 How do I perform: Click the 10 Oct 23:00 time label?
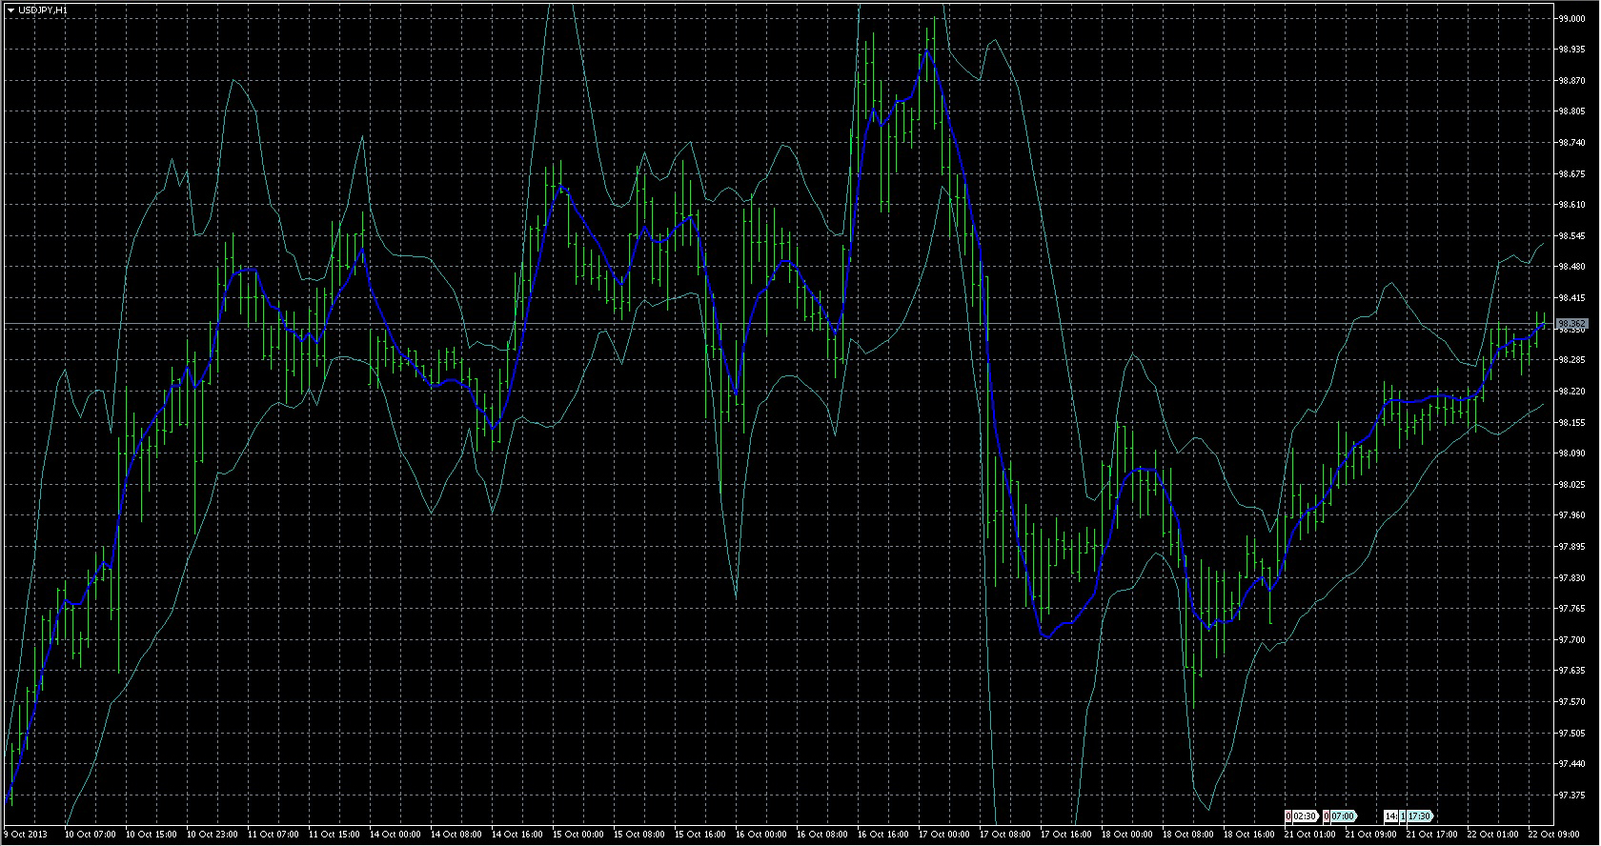213,835
